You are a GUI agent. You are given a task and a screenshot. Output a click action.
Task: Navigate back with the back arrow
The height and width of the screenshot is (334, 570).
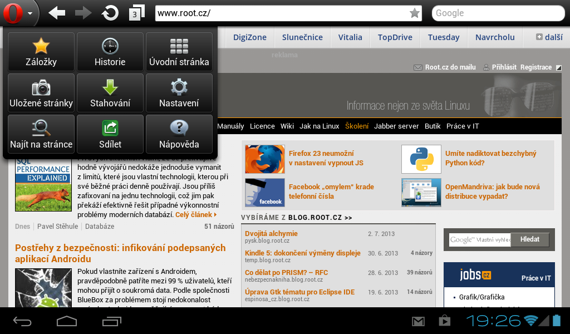pos(56,12)
